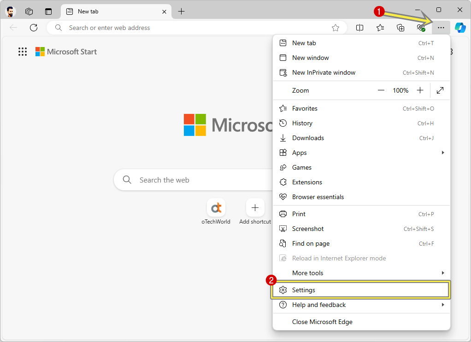The width and height of the screenshot is (471, 342).
Task: Increase zoom with plus button
Action: pos(420,90)
